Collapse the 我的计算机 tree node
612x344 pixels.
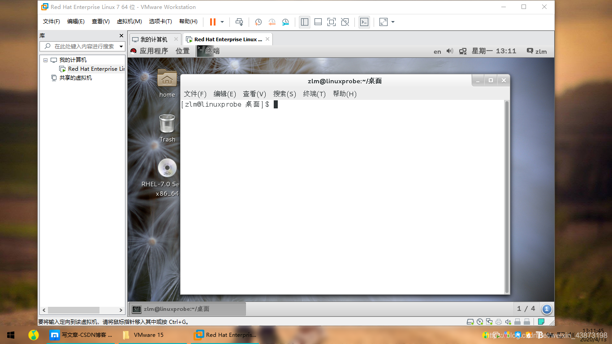point(45,60)
